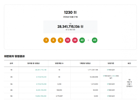Click the '2등' rank cell
This screenshot has width=139, height=101.
[x=11, y=77]
